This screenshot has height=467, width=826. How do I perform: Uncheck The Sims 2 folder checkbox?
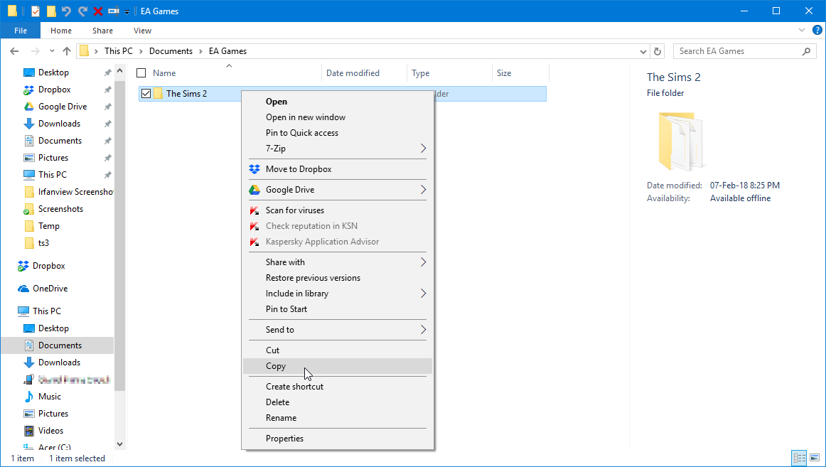point(146,94)
